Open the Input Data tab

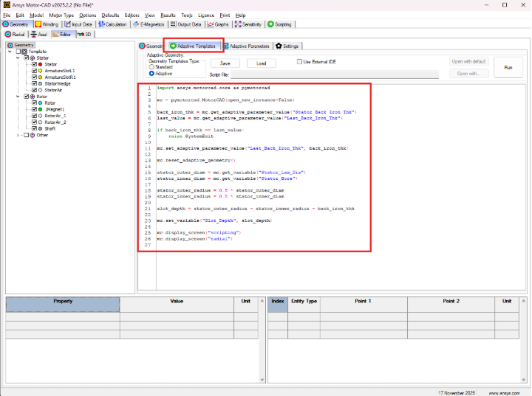pyautogui.click(x=78, y=24)
